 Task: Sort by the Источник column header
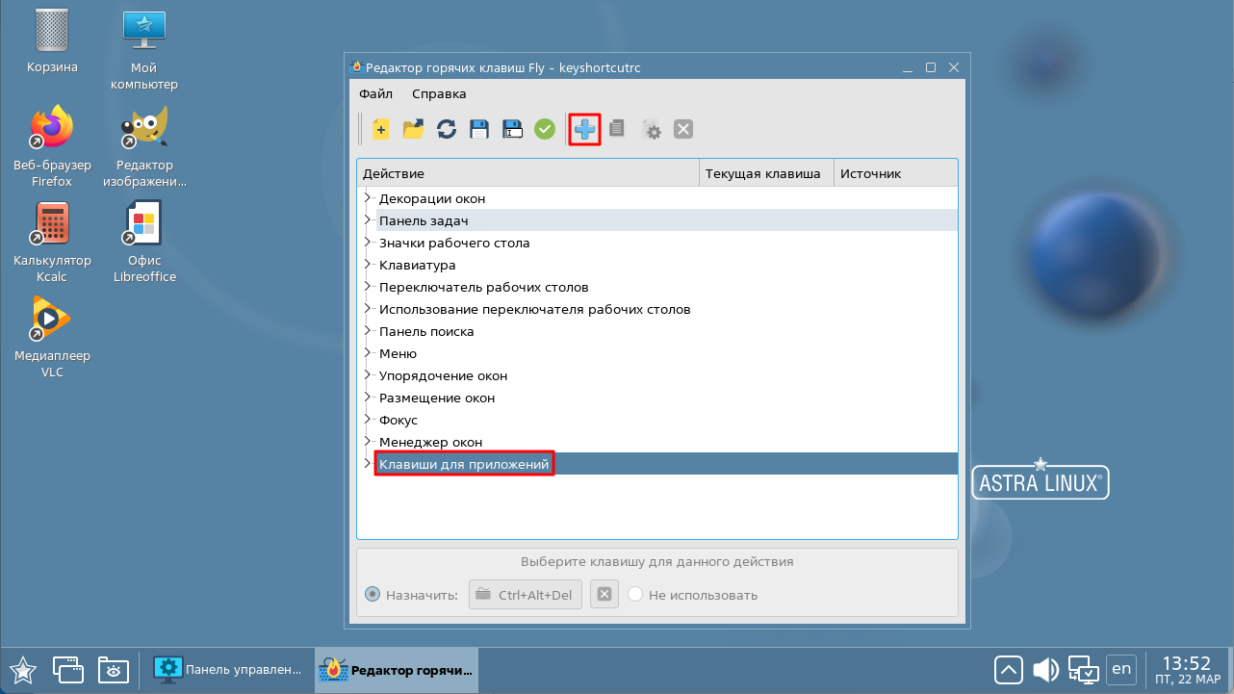(896, 173)
